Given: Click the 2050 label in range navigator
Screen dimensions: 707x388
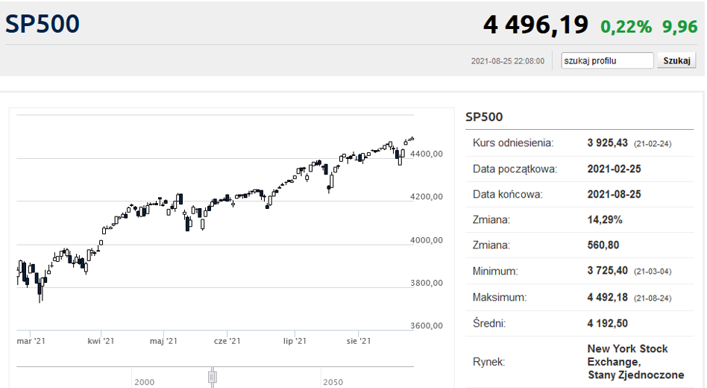Looking at the screenshot, I should (x=333, y=382).
